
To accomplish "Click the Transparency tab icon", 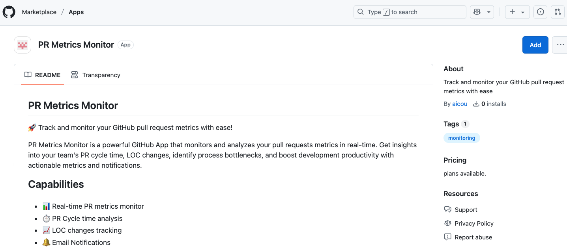I will click(x=74, y=75).
